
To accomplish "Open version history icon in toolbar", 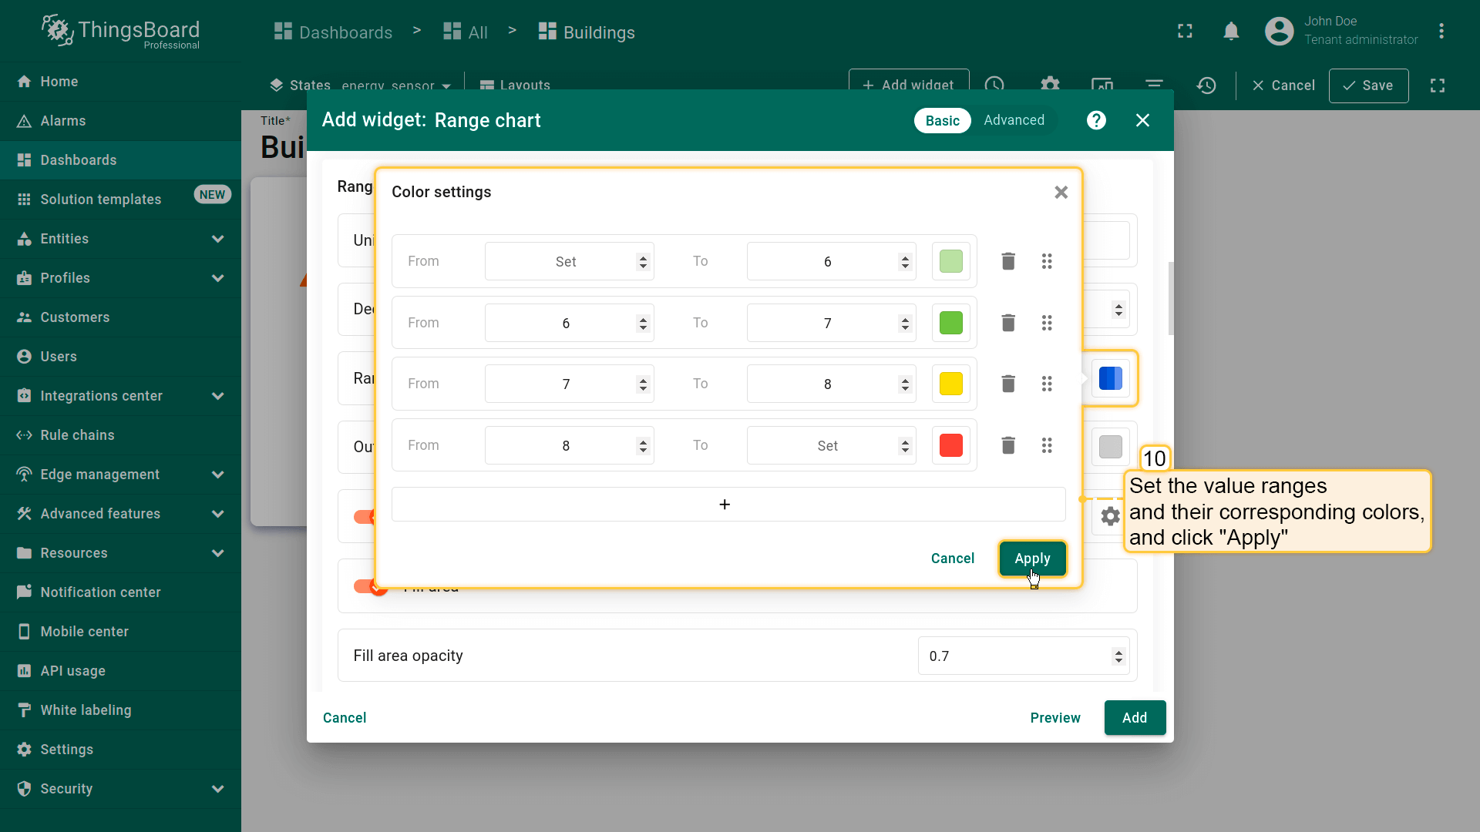I will click(x=1206, y=86).
